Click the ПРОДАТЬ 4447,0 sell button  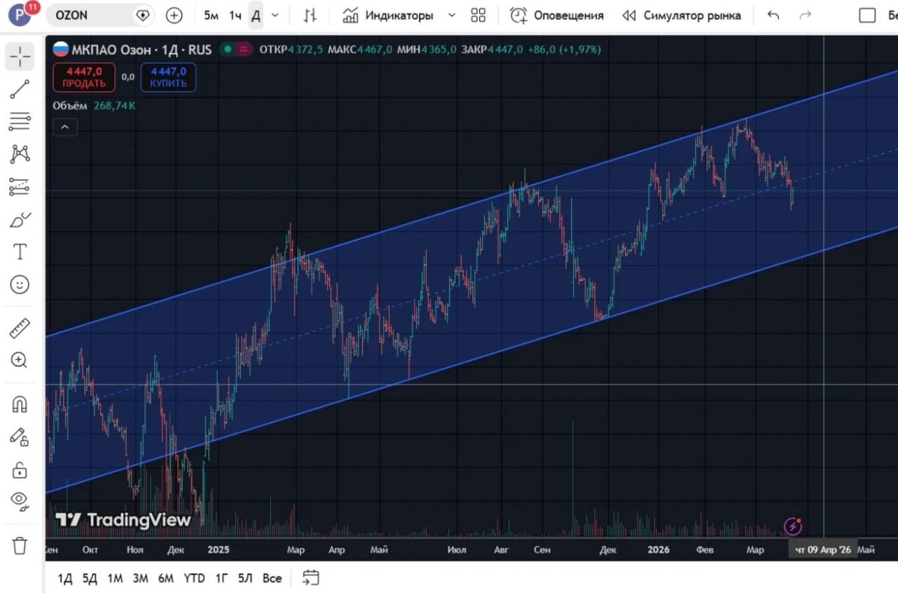[83, 77]
